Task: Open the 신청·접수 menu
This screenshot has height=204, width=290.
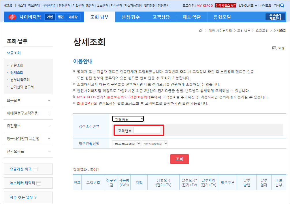Action: click(130, 17)
